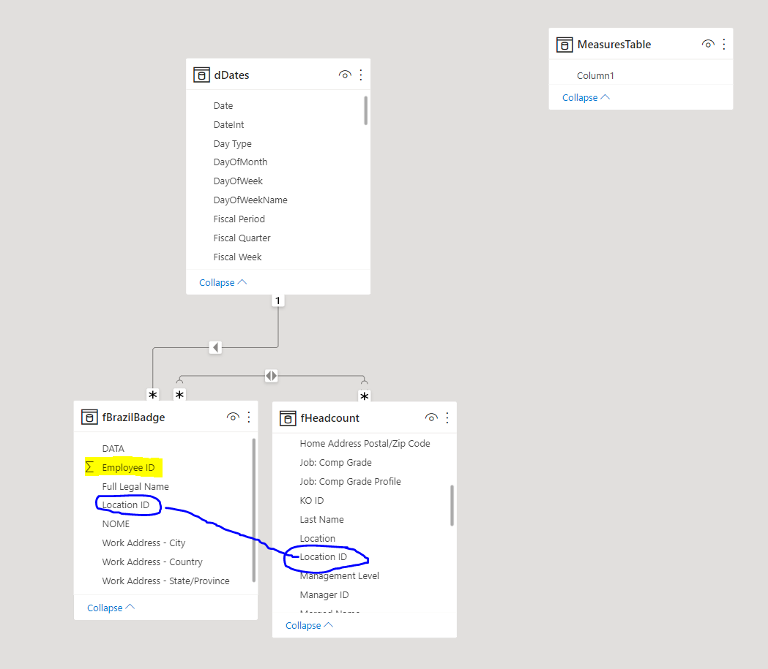
Task: Select the DayOfMonth field
Action: (x=240, y=162)
